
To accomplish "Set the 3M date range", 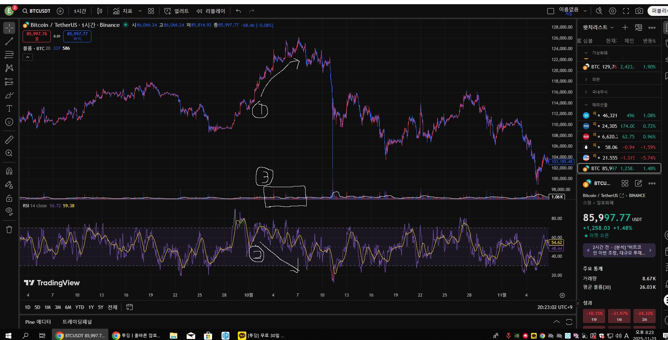I will click(x=58, y=307).
